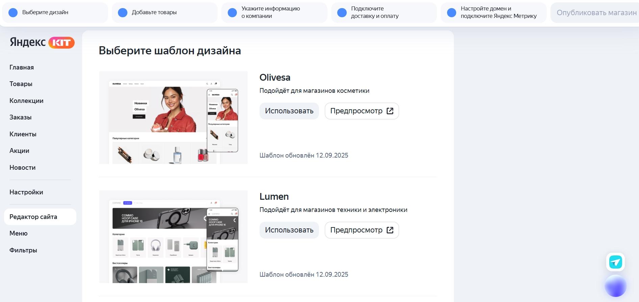Open Фильтры sidebar item
639x302 pixels.
coord(23,250)
